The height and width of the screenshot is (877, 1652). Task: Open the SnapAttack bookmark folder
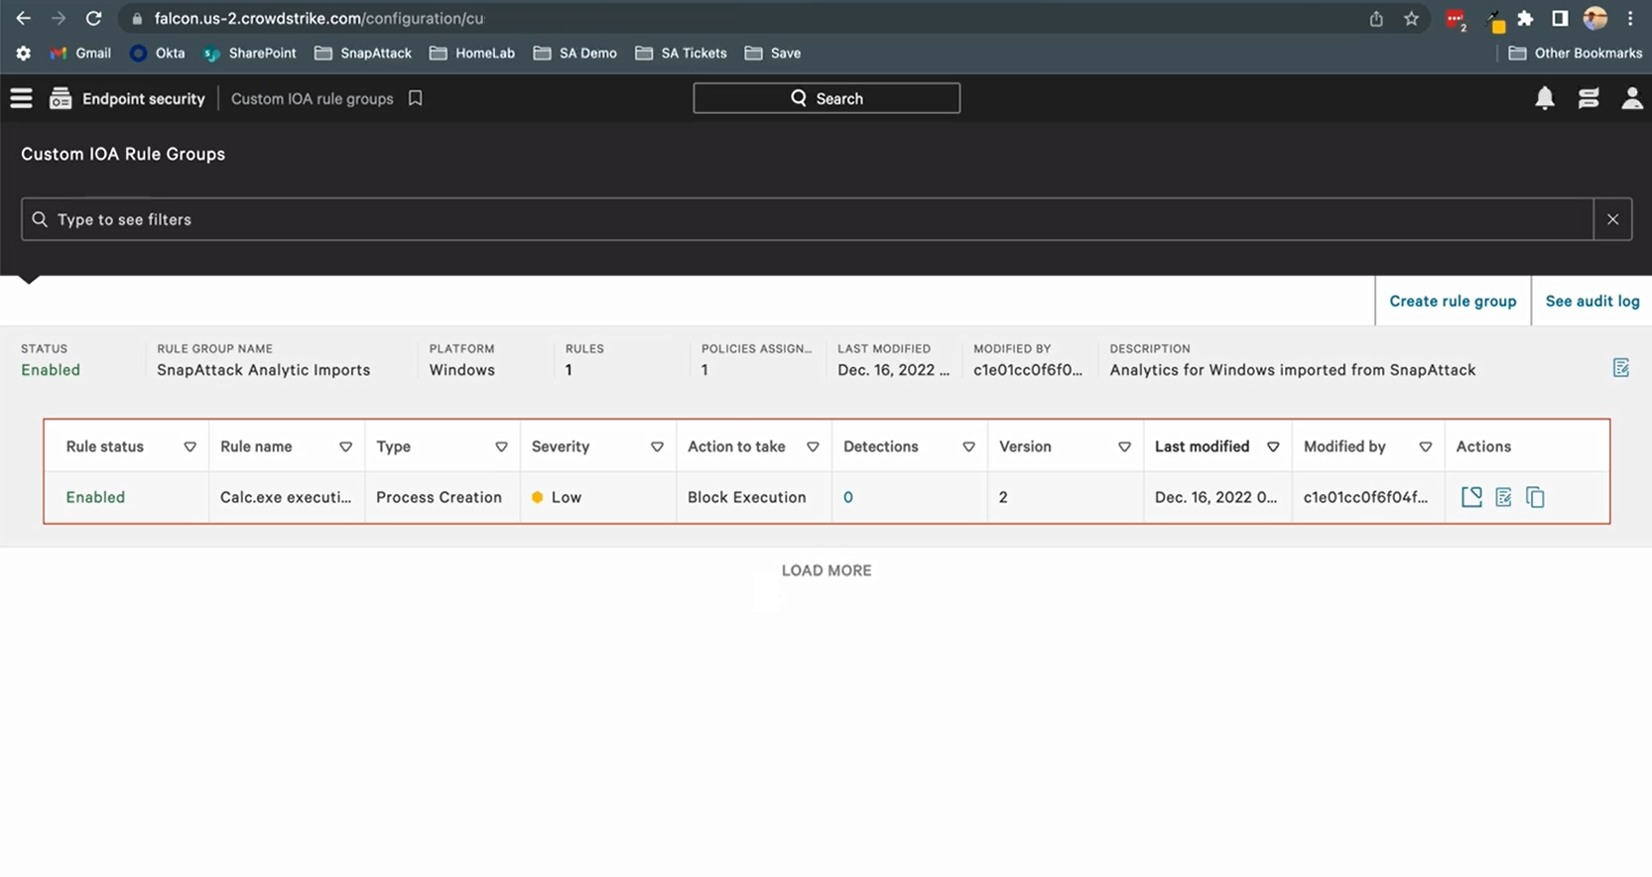click(363, 53)
